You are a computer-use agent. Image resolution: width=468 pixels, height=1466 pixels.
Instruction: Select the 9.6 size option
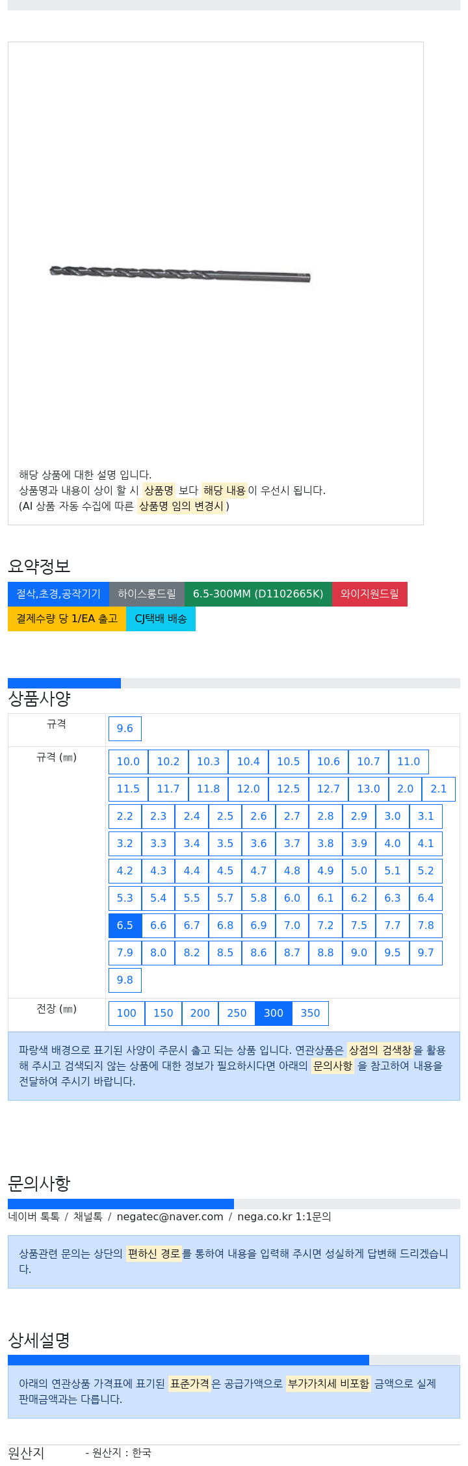125,728
